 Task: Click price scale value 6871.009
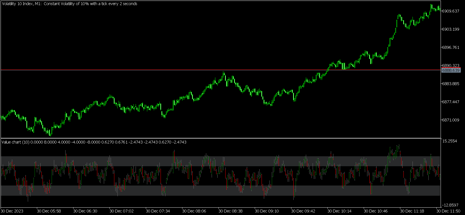point(451,120)
